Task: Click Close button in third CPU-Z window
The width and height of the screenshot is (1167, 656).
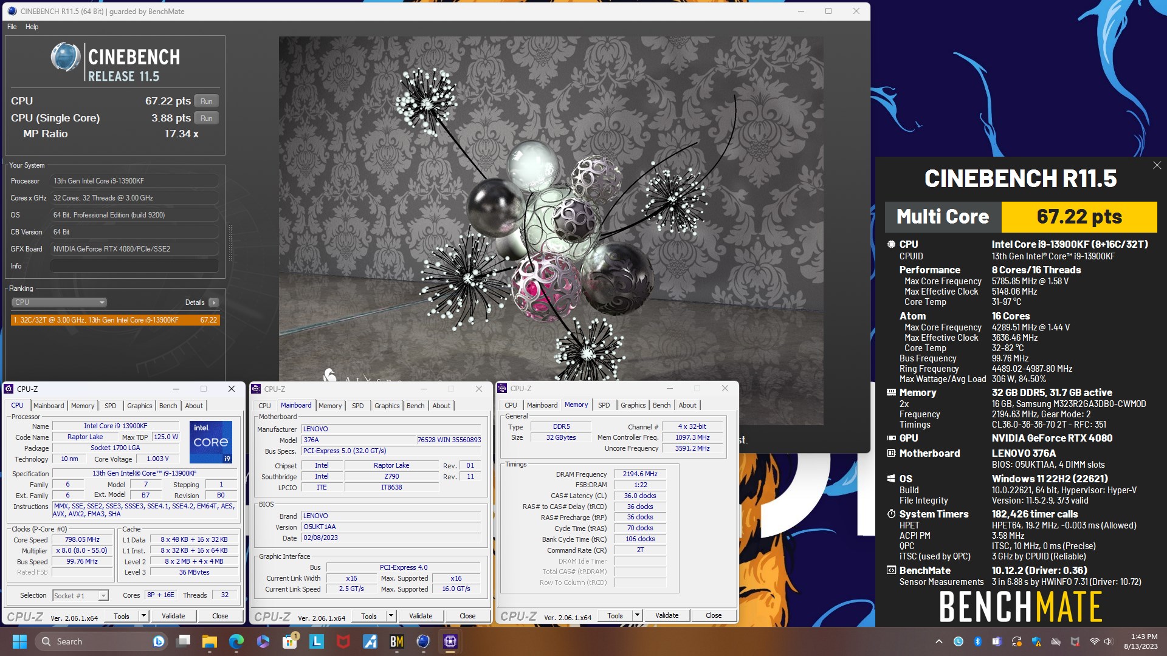Action: click(x=714, y=615)
